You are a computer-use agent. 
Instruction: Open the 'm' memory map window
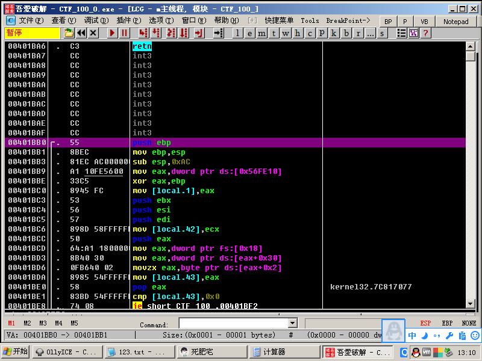261,33
